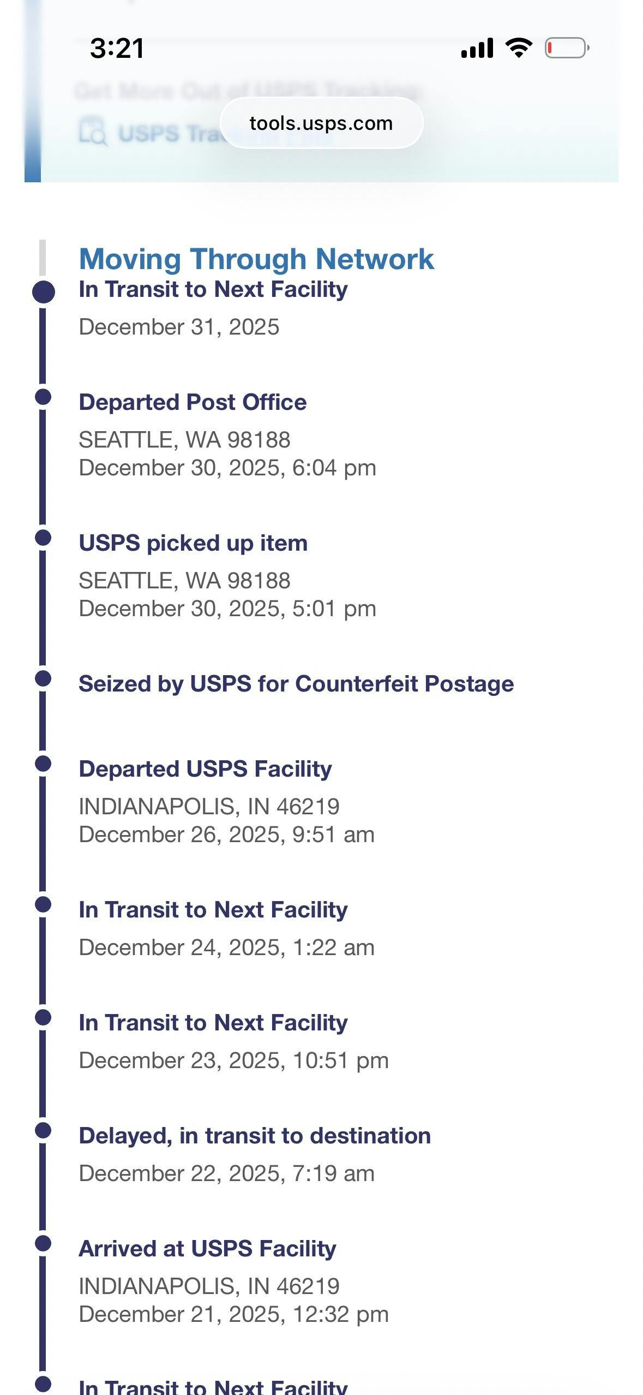Tap the Delayed in transit timeline dot

43,1130
